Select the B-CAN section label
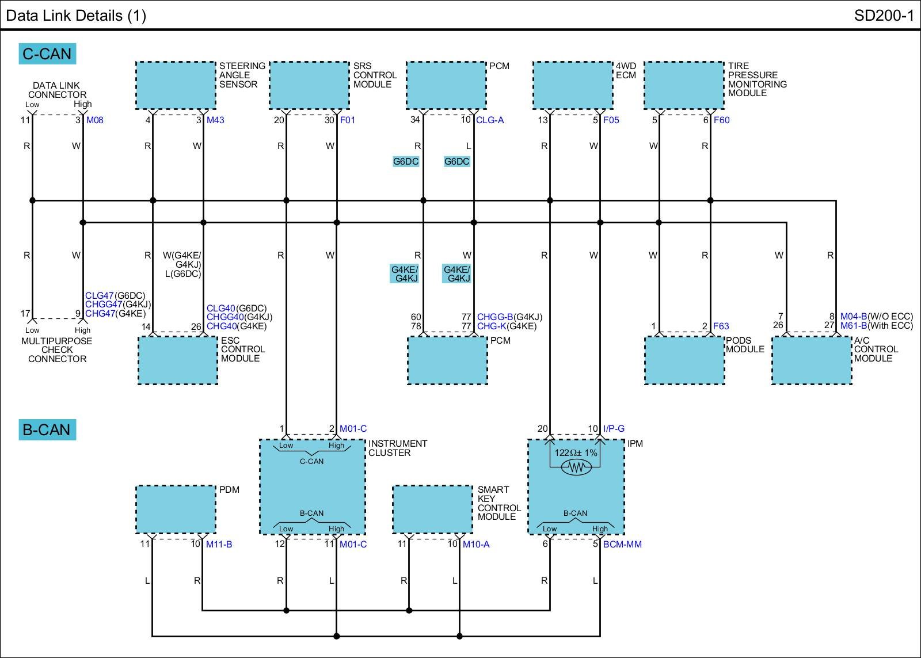The height and width of the screenshot is (658, 921). coord(47,430)
